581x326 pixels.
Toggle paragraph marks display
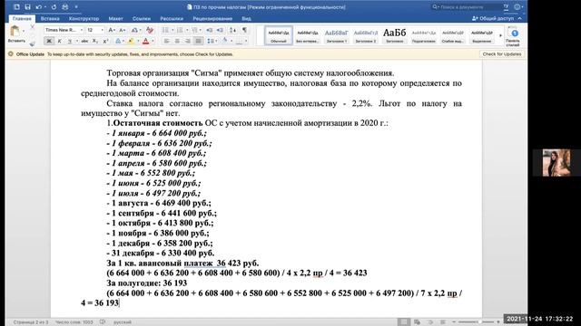tap(244, 30)
